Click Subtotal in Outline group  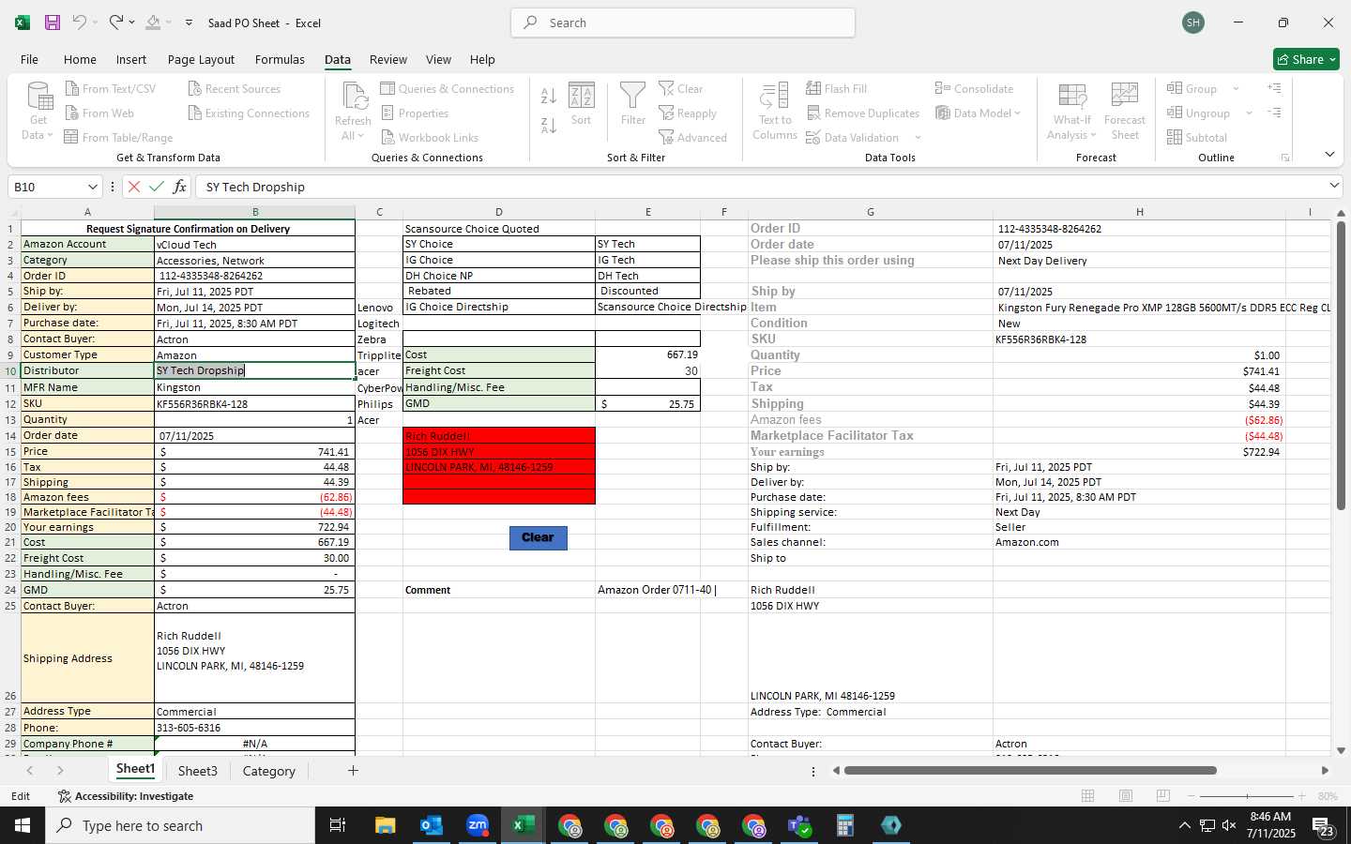coord(1196,137)
